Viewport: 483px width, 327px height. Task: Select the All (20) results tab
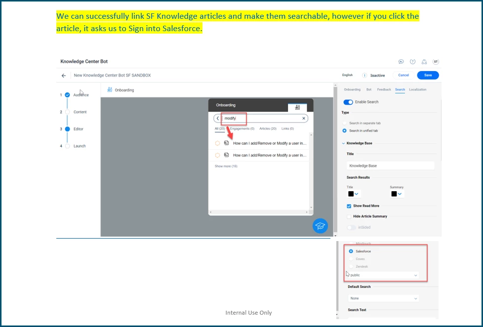[x=220, y=129]
